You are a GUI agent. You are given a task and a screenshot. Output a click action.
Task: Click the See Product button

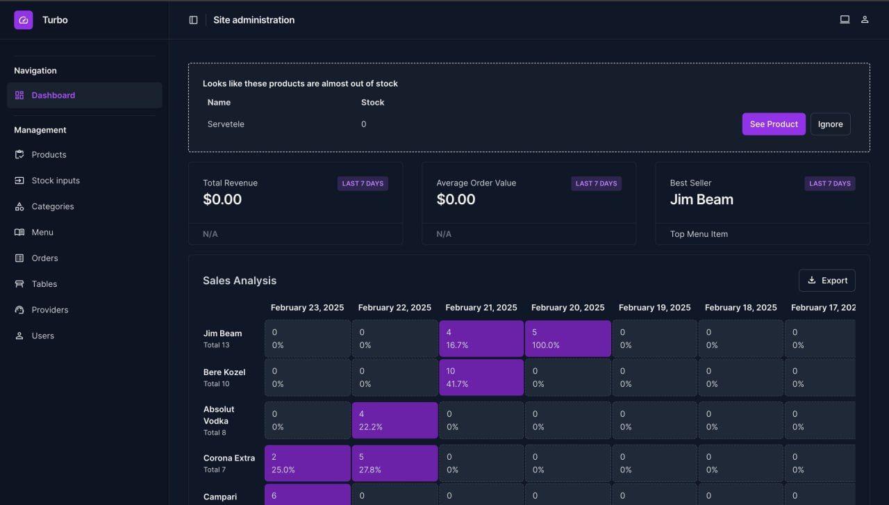[774, 124]
